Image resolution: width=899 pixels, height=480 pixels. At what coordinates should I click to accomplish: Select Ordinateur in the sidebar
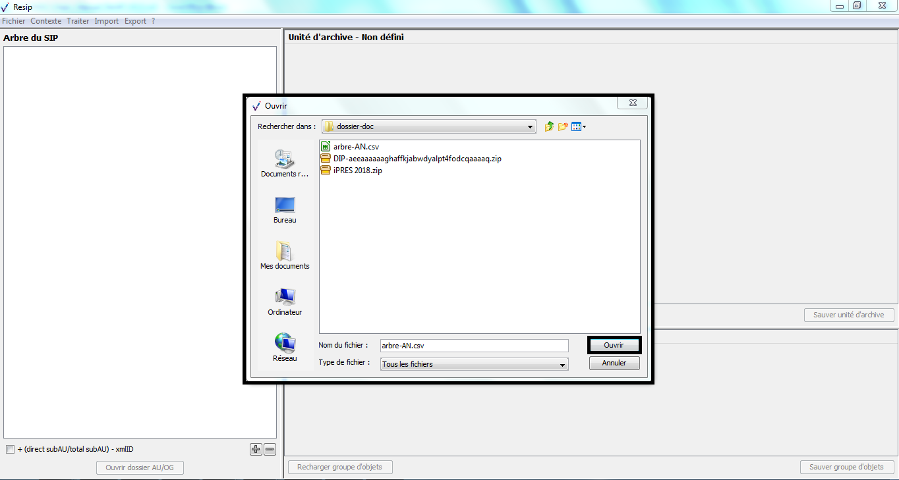285,298
